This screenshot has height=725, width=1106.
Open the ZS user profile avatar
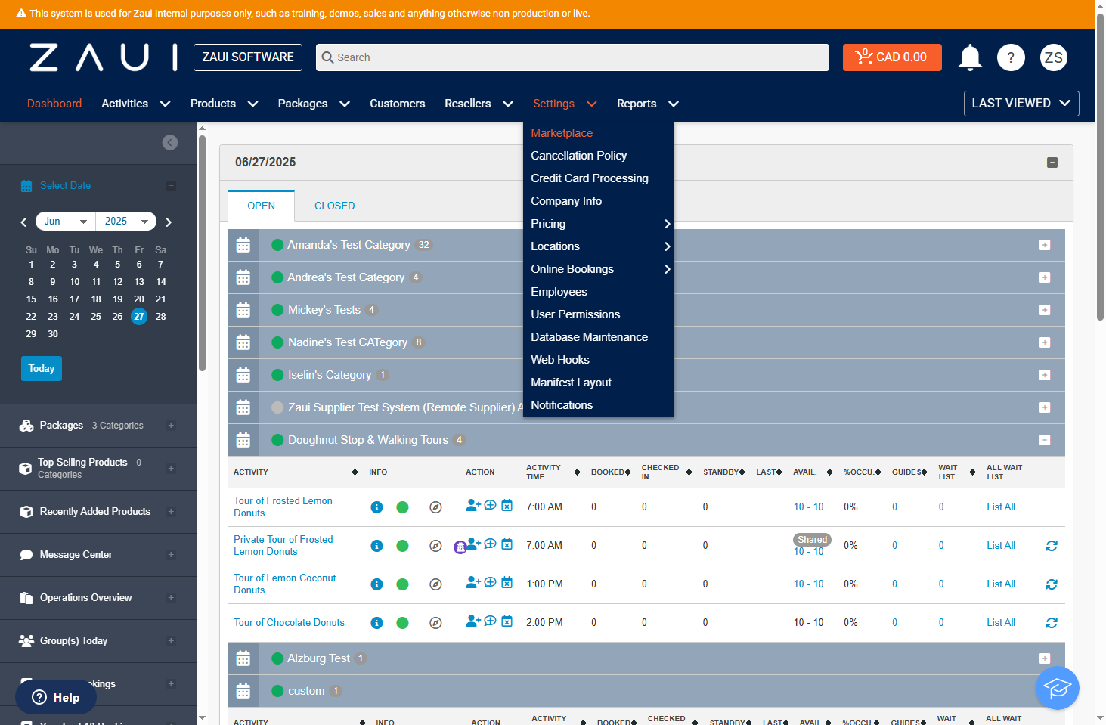pos(1054,57)
